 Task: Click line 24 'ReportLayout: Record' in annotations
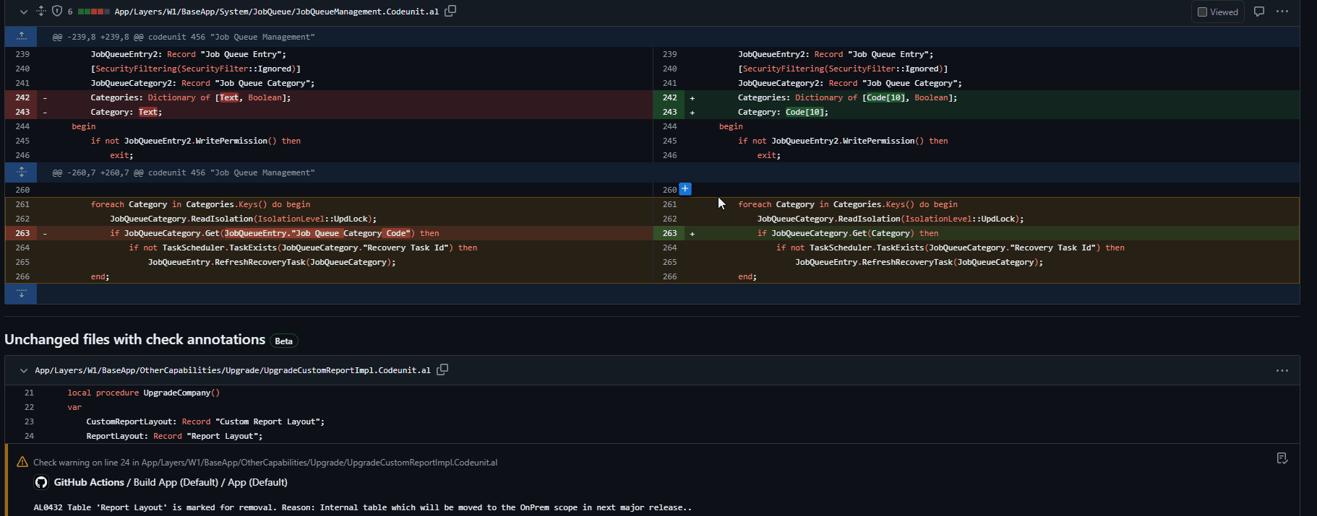click(x=174, y=436)
